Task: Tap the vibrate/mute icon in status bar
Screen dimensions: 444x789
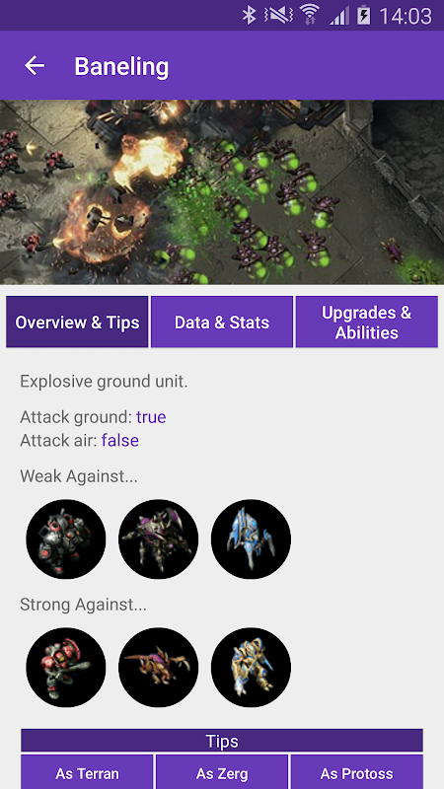Action: tap(278, 16)
